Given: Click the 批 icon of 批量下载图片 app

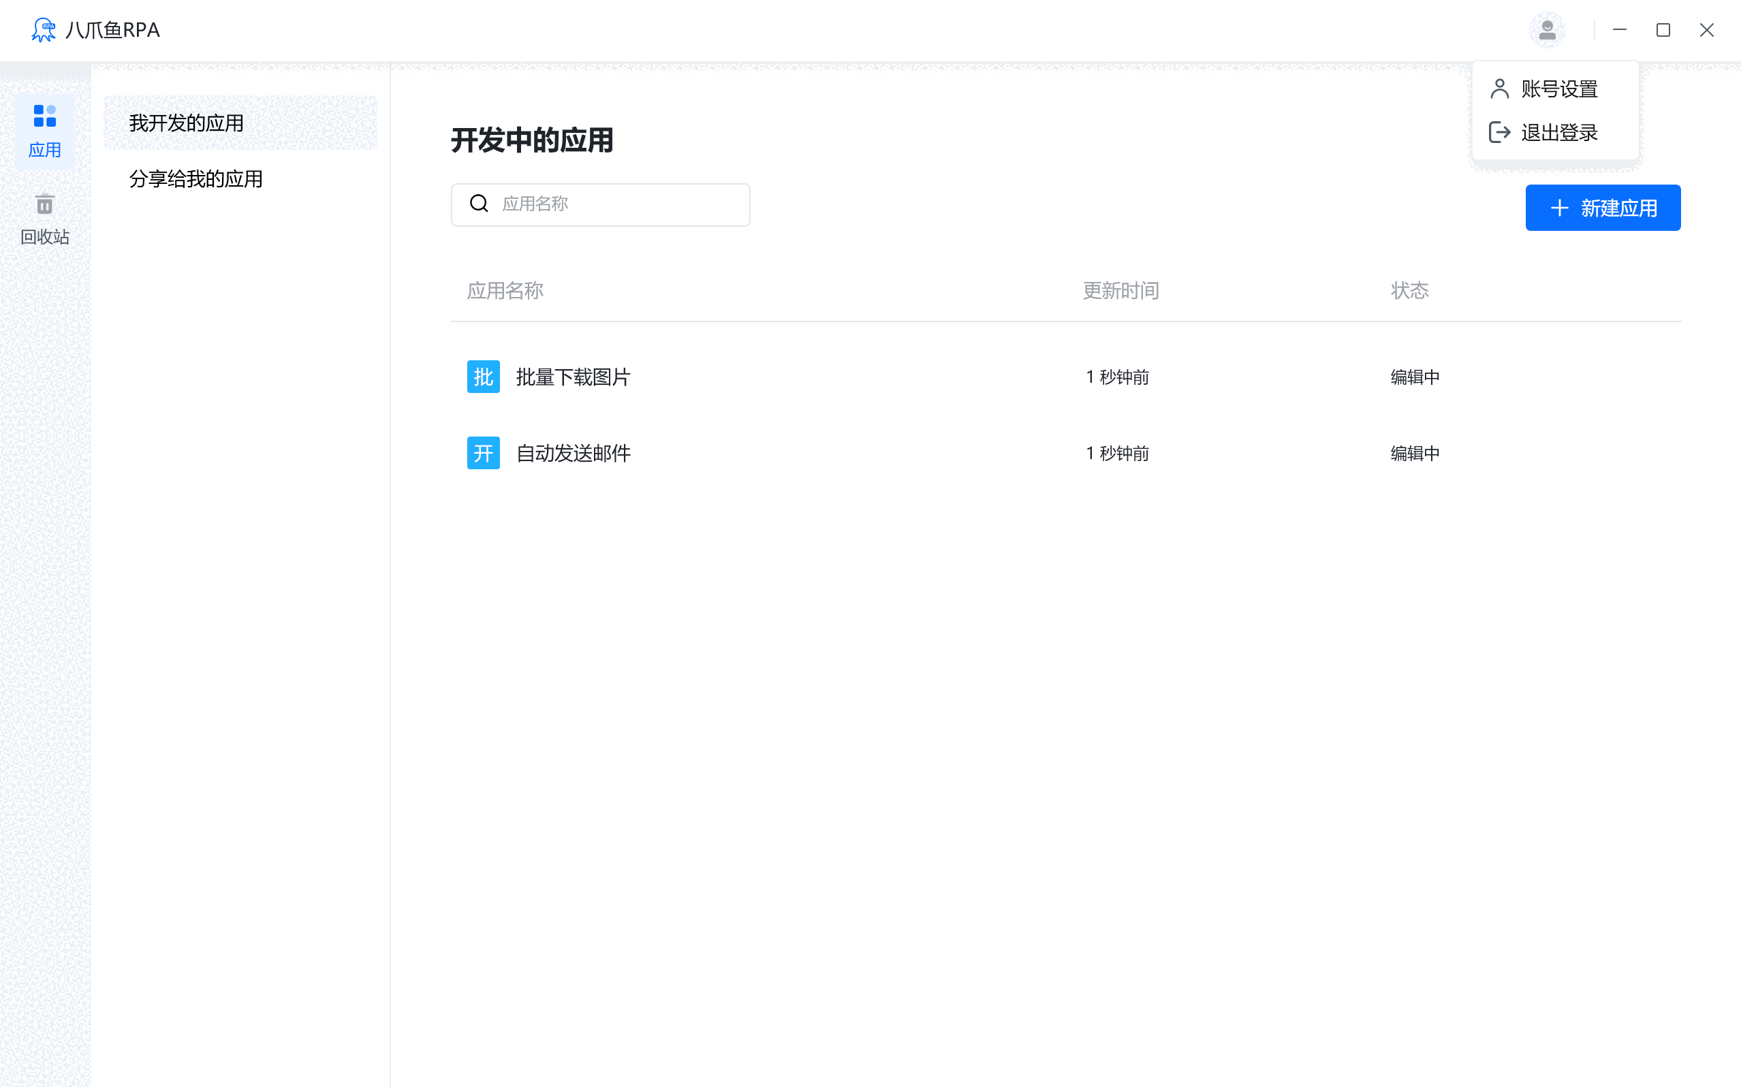Looking at the screenshot, I should (483, 376).
